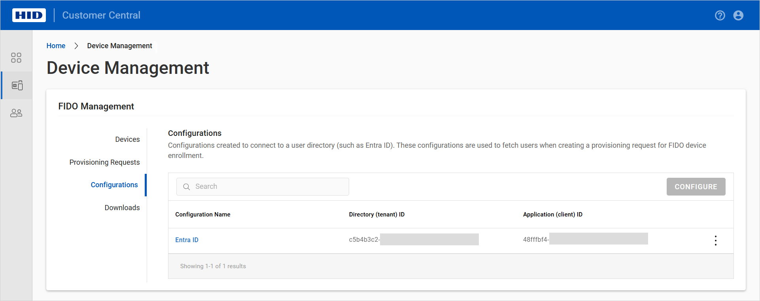Select the Device Management sidebar icon

[17, 85]
